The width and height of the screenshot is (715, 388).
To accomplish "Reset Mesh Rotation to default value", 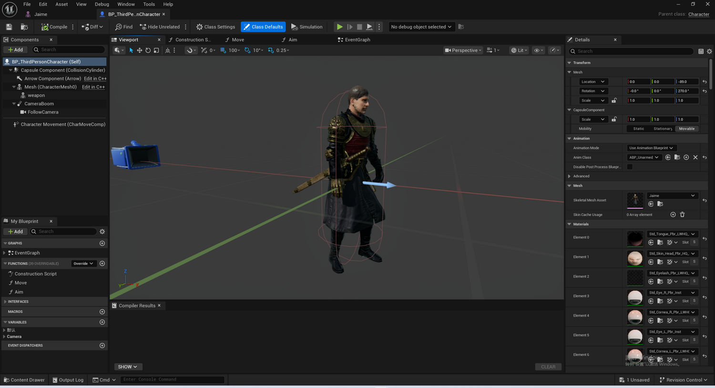I will [705, 91].
